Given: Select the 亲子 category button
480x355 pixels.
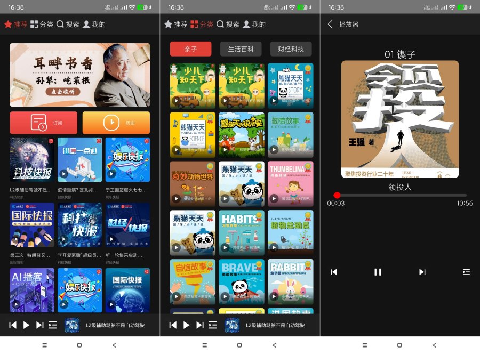Looking at the screenshot, I should tap(191, 49).
